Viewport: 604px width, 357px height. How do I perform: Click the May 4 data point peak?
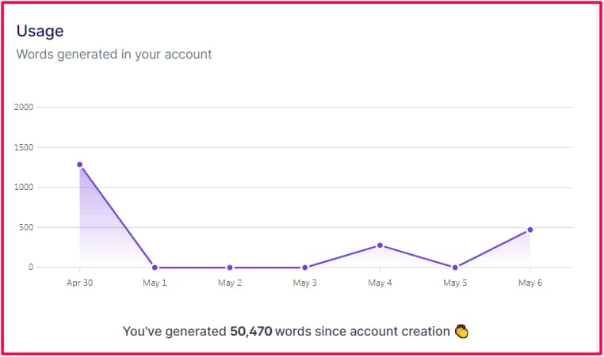click(x=380, y=245)
